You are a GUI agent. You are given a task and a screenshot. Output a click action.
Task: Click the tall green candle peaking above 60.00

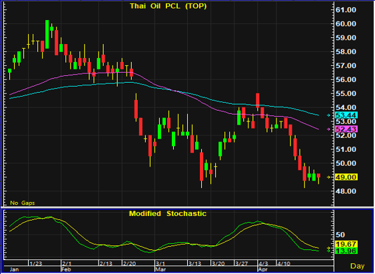pos(47,35)
